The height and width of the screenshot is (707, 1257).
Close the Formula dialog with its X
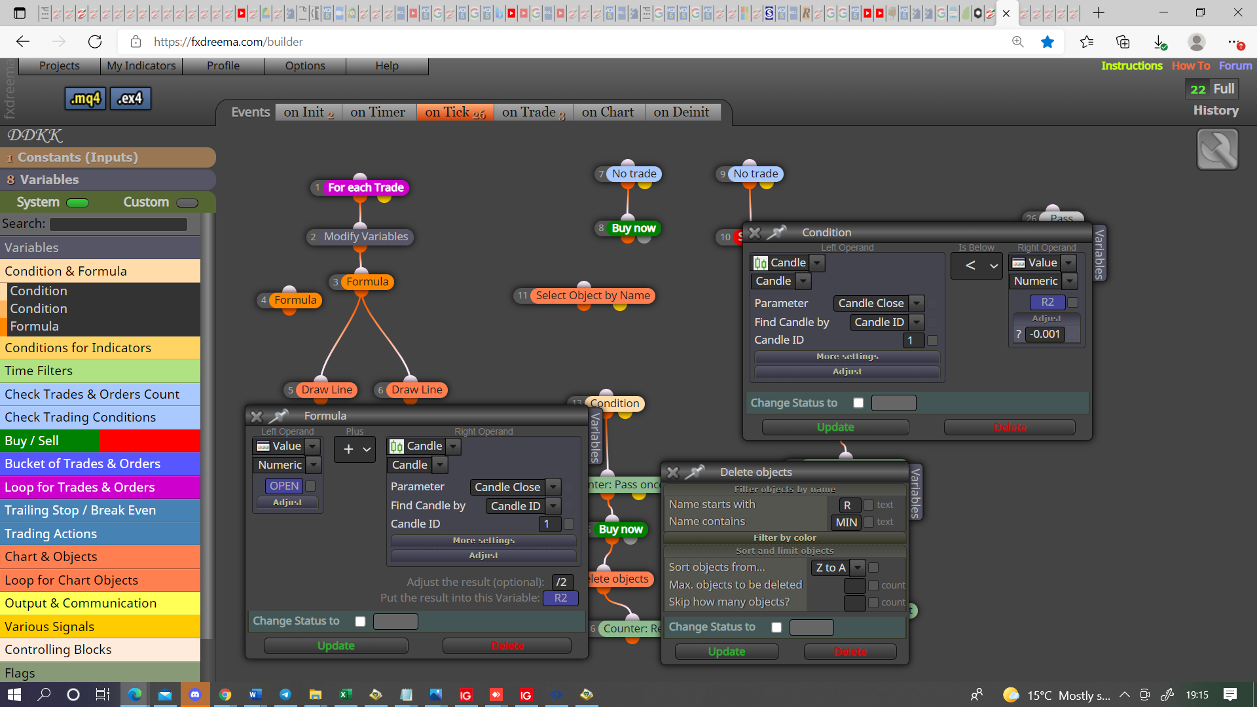coord(257,416)
